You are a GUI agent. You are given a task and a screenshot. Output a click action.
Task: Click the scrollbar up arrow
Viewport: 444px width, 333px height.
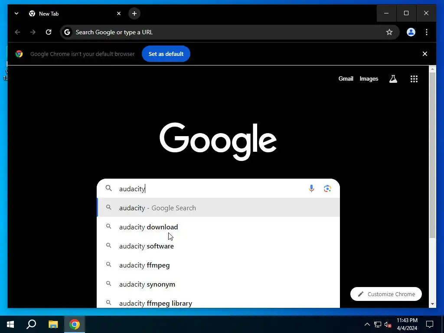coord(432,69)
